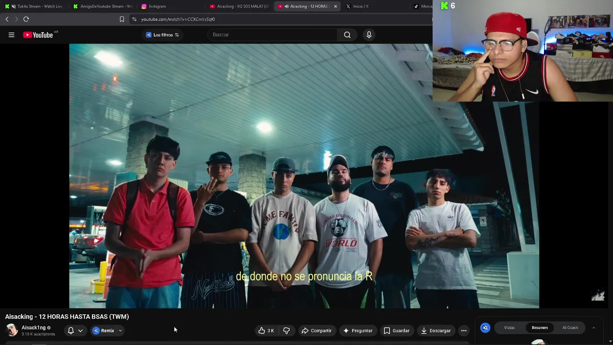
Task: Switch to the Resumen panel tab
Action: pyautogui.click(x=540, y=328)
